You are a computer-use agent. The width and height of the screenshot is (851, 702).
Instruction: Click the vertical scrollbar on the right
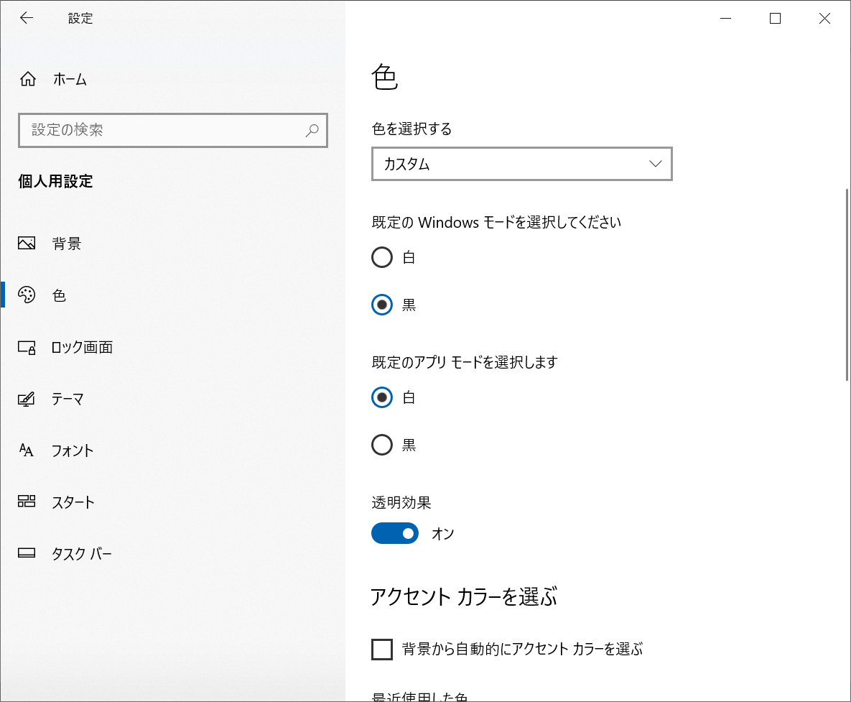coord(847,285)
